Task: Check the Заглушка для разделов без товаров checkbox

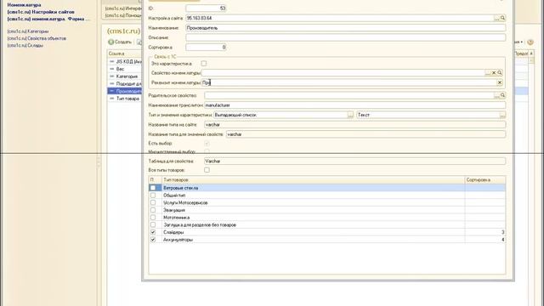Action: coord(153,224)
